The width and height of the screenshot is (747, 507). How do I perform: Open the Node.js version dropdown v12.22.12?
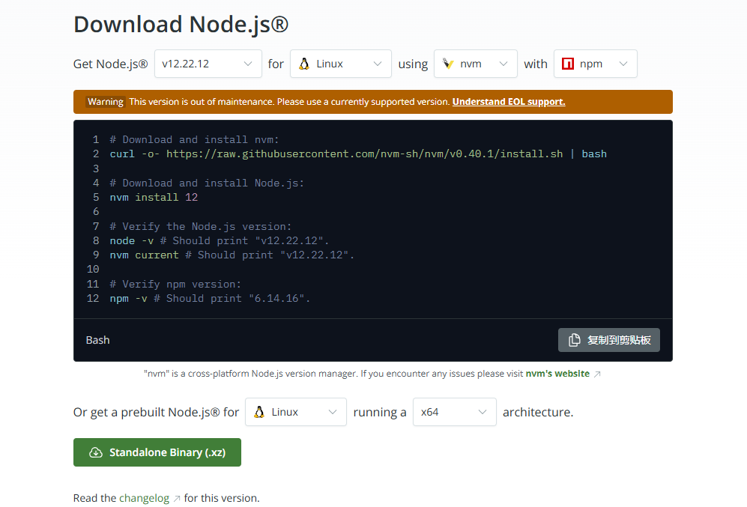click(208, 64)
